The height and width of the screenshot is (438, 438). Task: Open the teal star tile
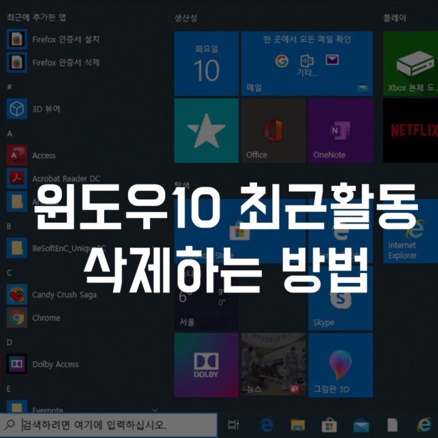[x=206, y=130]
